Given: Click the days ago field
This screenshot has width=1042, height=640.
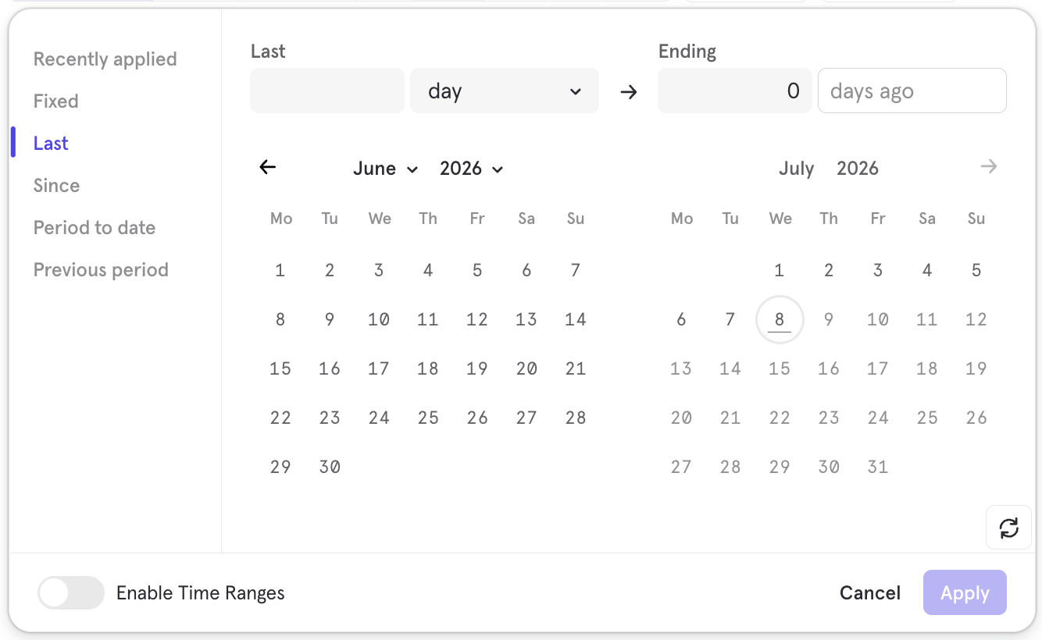Looking at the screenshot, I should 912,91.
